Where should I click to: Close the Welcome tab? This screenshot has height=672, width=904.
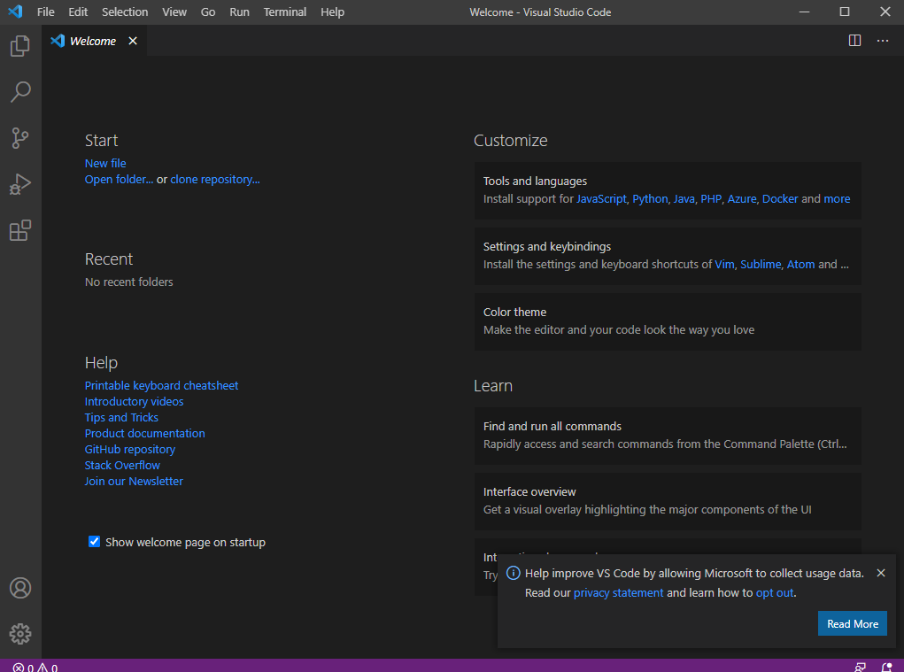tap(133, 41)
